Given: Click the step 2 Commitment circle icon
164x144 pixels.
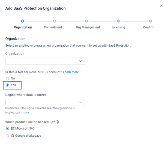Looking at the screenshot, I should point(55,21).
